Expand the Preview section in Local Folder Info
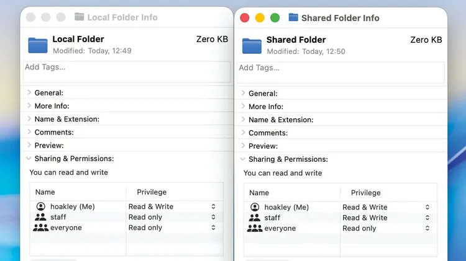Viewport: 466px width, 261px height. coord(29,146)
